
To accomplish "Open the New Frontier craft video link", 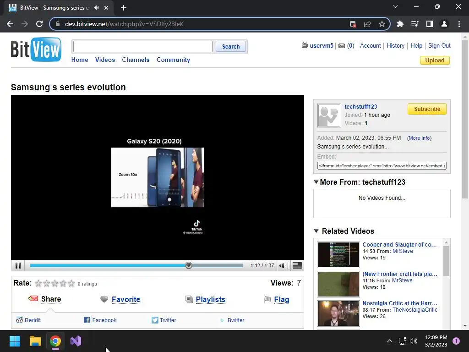I will pos(399,274).
